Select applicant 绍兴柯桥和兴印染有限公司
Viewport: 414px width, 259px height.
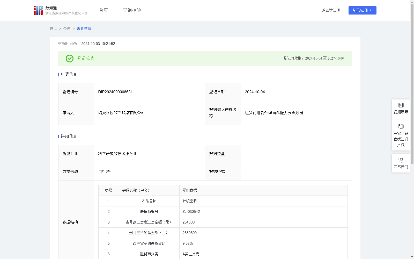[121, 113]
